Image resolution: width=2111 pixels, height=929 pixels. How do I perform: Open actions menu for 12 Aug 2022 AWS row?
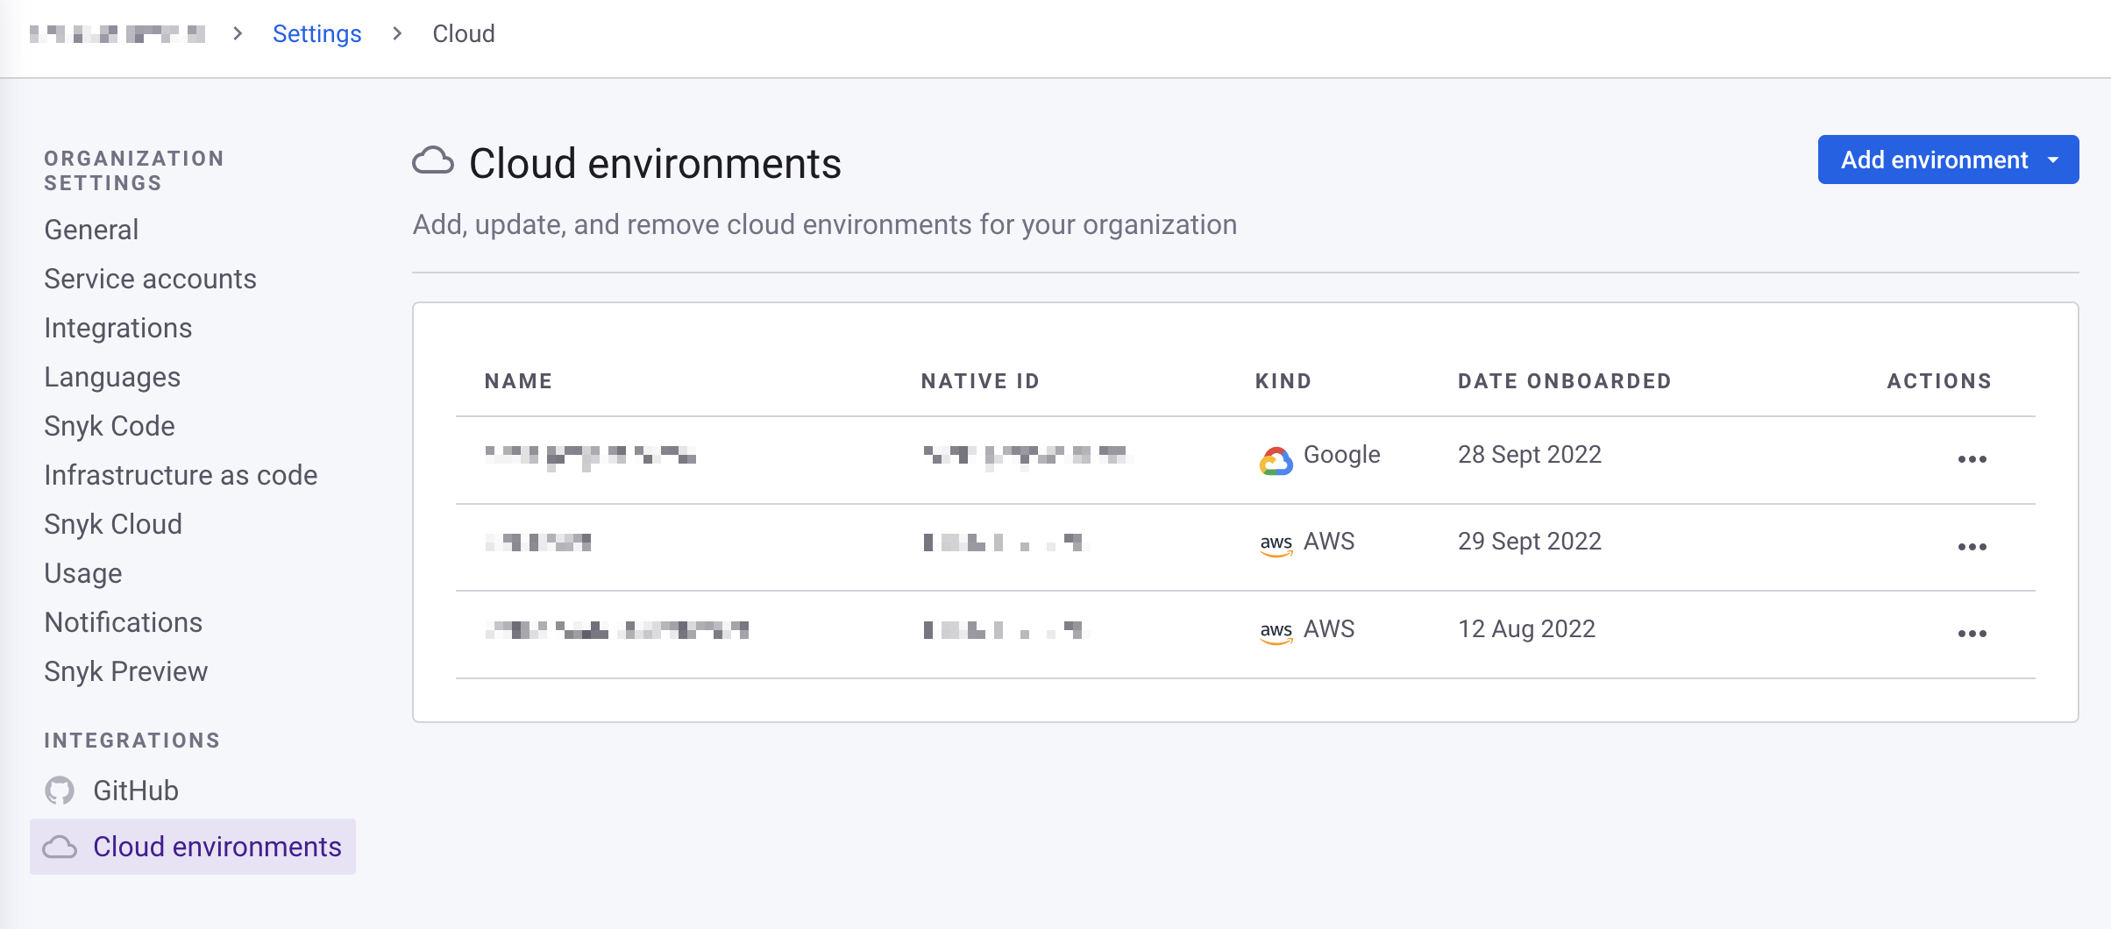[1972, 634]
